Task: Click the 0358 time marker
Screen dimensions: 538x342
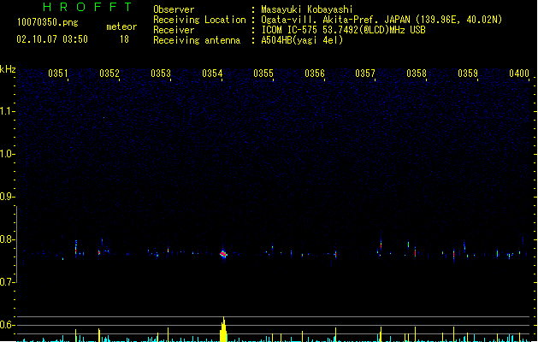Action: [x=417, y=74]
